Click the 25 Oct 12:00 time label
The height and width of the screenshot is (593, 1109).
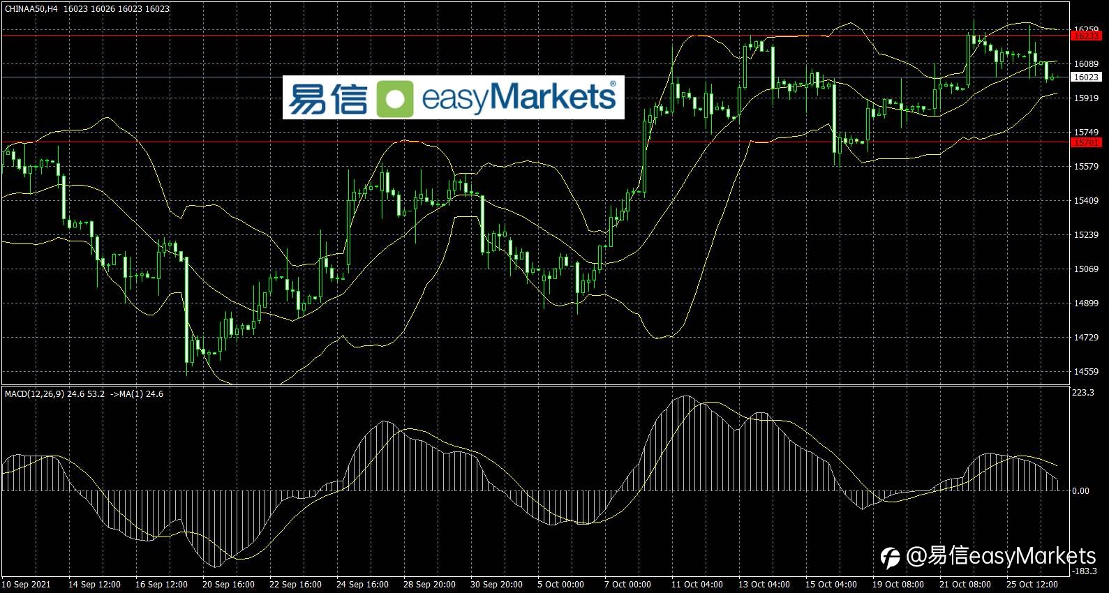[x=1032, y=585]
